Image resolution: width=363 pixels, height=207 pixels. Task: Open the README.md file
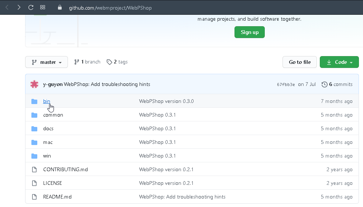pyautogui.click(x=57, y=197)
